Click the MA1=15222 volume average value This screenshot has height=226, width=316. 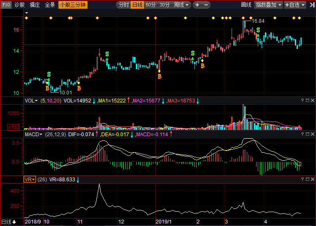(112, 100)
